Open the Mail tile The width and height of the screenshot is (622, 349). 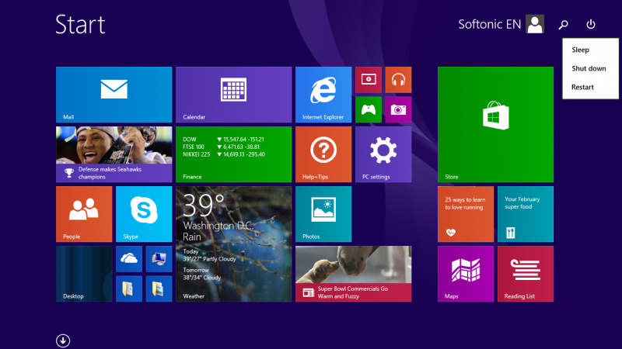(x=114, y=95)
